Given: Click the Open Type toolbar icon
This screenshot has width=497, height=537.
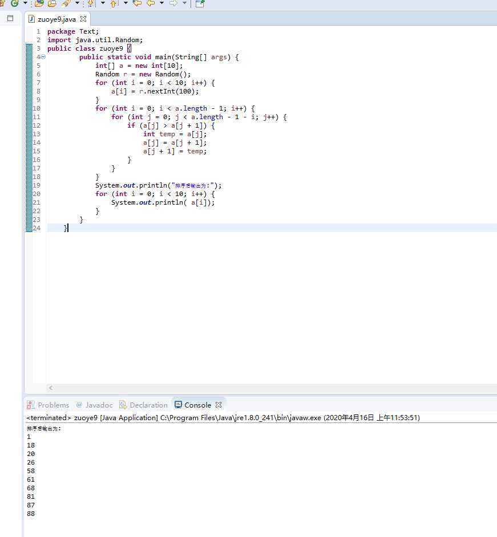Looking at the screenshot, I should coord(39,3).
